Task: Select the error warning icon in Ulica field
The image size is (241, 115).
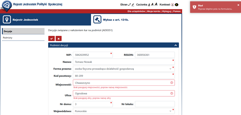Action: 172,93
